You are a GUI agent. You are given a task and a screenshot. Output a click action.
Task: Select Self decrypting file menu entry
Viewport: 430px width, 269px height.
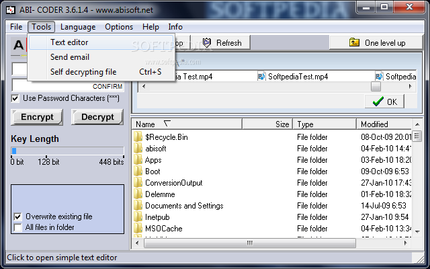point(101,72)
